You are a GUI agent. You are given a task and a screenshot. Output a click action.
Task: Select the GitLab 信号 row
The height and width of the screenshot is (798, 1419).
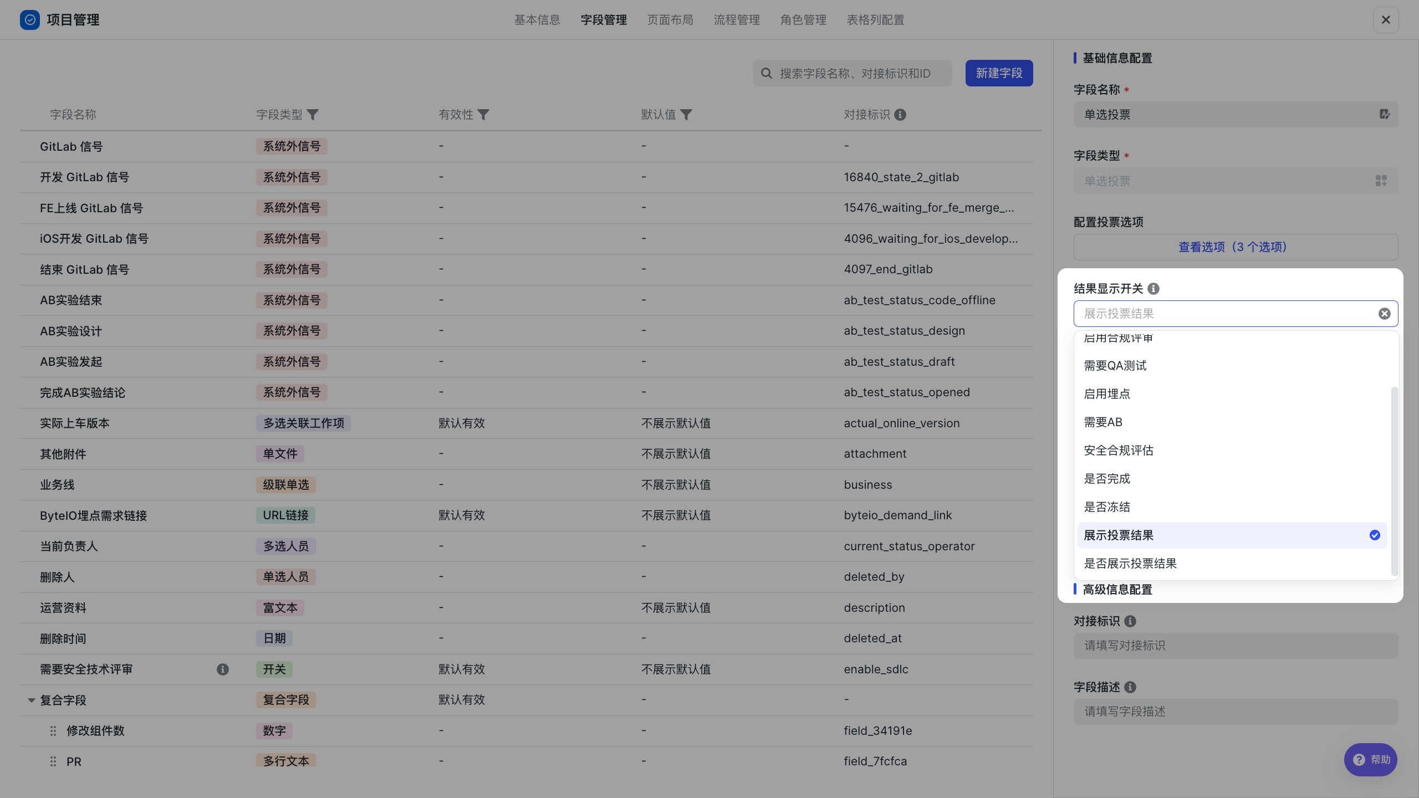pos(527,147)
